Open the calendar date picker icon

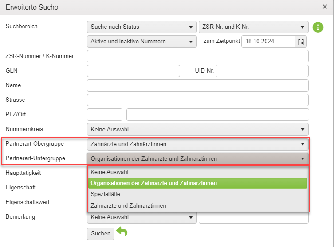pyautogui.click(x=301, y=42)
